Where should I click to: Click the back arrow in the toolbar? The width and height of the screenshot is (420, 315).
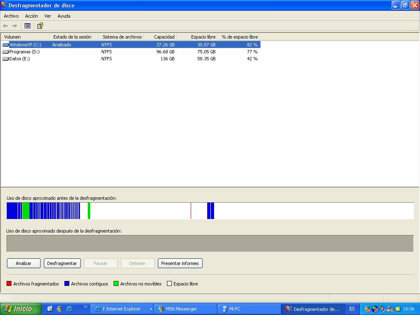(x=6, y=26)
